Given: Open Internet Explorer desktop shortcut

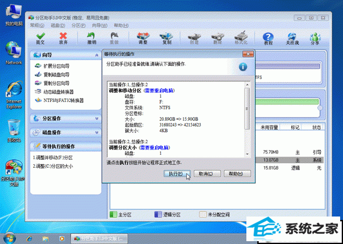Looking at the screenshot, I should (x=14, y=95).
